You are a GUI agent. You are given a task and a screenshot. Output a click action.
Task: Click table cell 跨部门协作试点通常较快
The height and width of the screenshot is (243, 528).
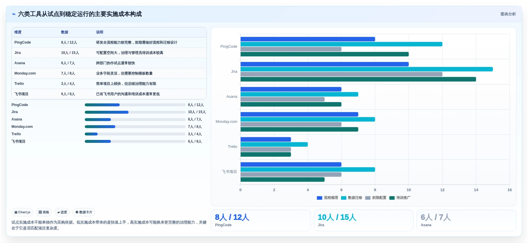click(116, 63)
